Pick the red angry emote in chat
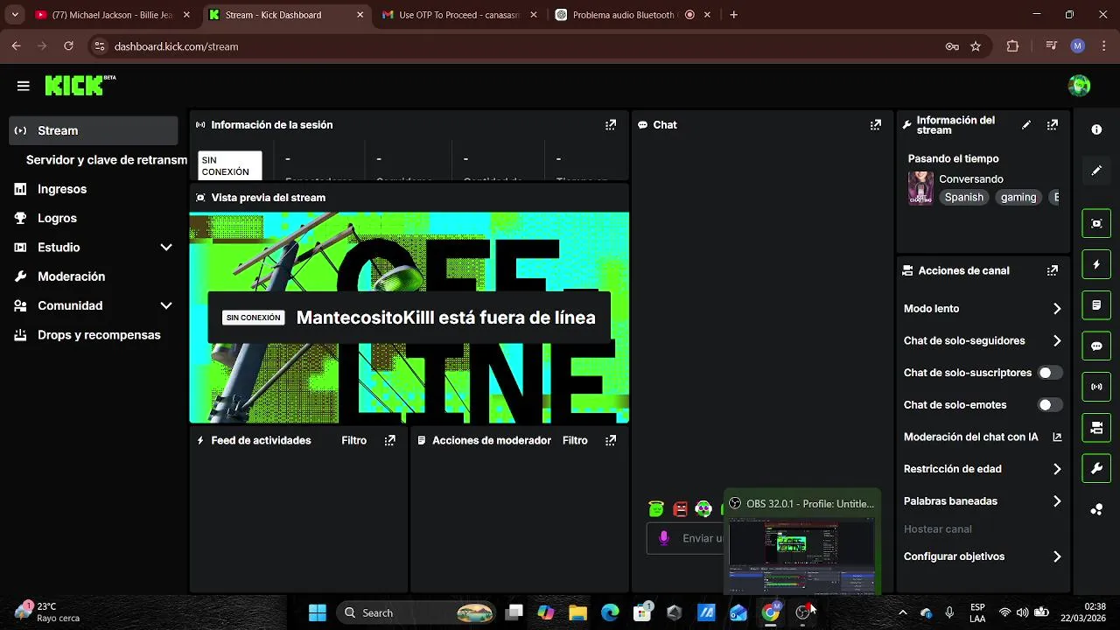The width and height of the screenshot is (1120, 630). click(x=680, y=508)
